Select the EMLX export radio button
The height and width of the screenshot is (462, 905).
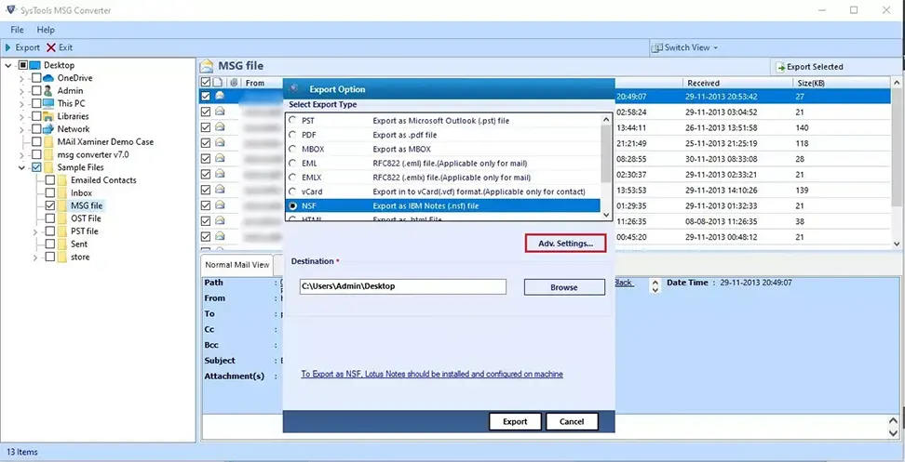pos(294,178)
